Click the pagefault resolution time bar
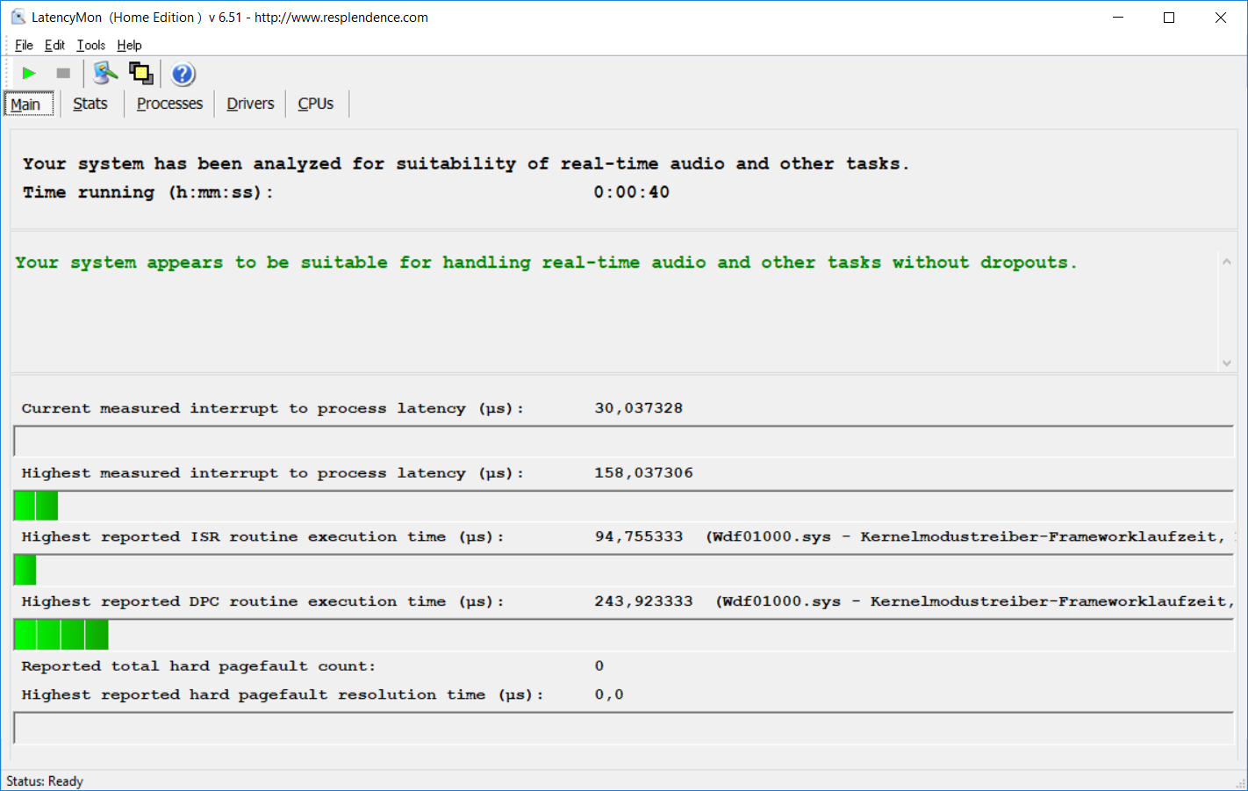Viewport: 1248px width, 791px height. (624, 728)
